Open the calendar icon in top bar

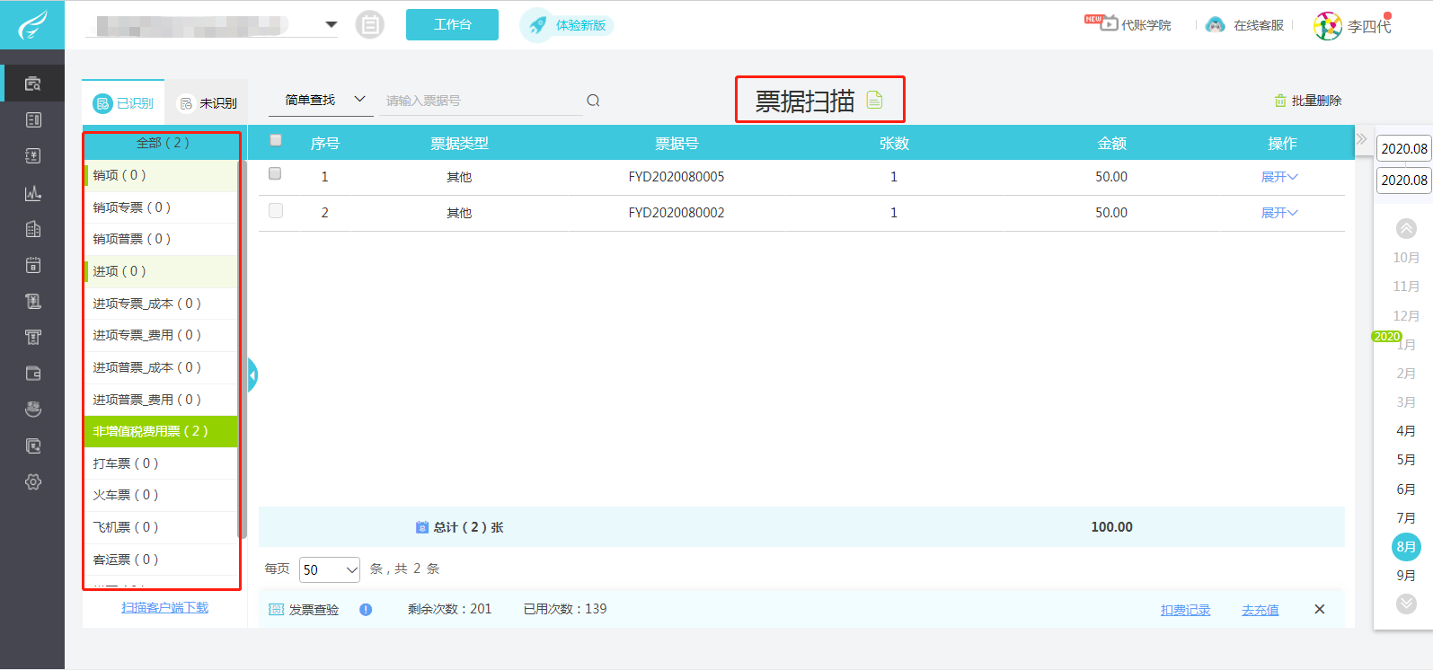point(369,24)
